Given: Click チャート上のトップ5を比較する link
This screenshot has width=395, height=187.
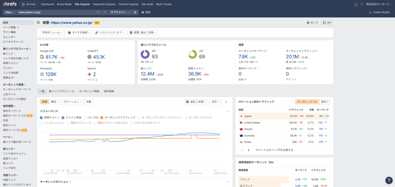Looking at the screenshot, I should (274, 150).
